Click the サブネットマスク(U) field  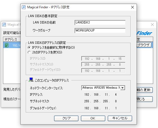click(103, 65)
